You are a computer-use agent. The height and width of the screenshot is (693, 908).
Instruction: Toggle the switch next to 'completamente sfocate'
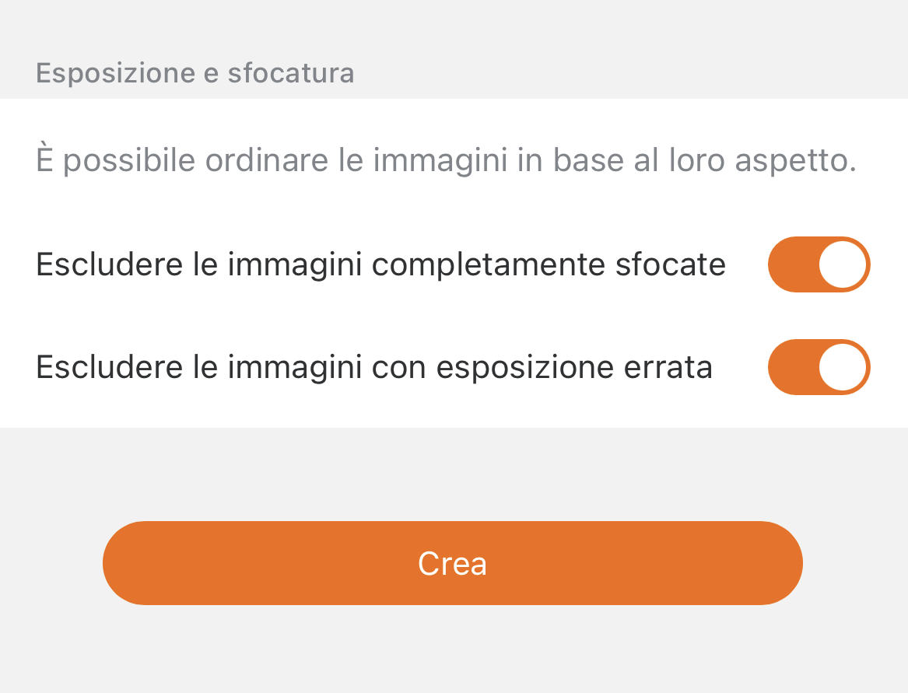tap(819, 264)
